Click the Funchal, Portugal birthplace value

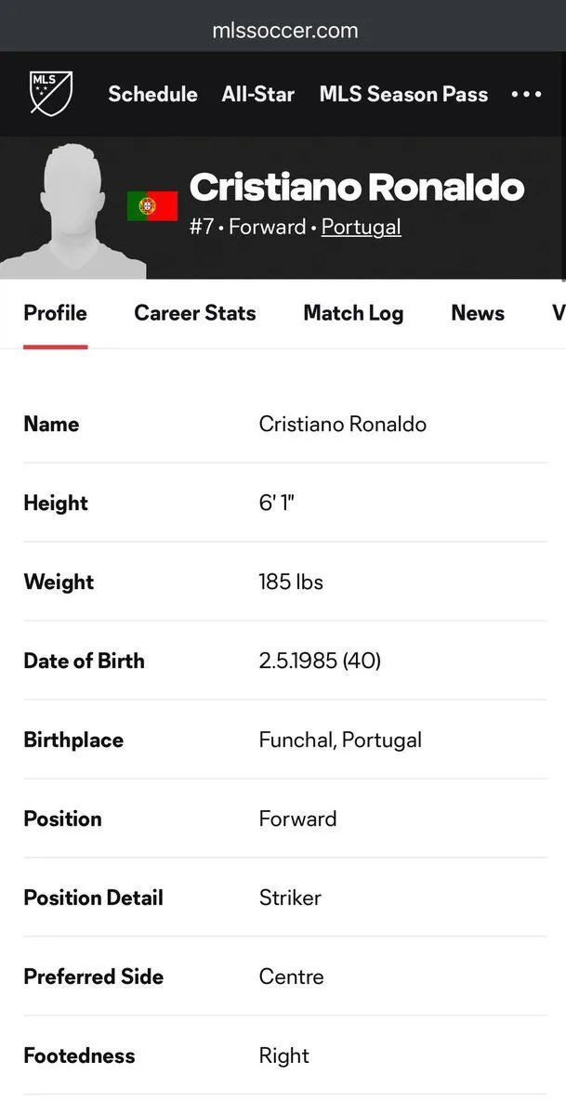[x=340, y=740]
